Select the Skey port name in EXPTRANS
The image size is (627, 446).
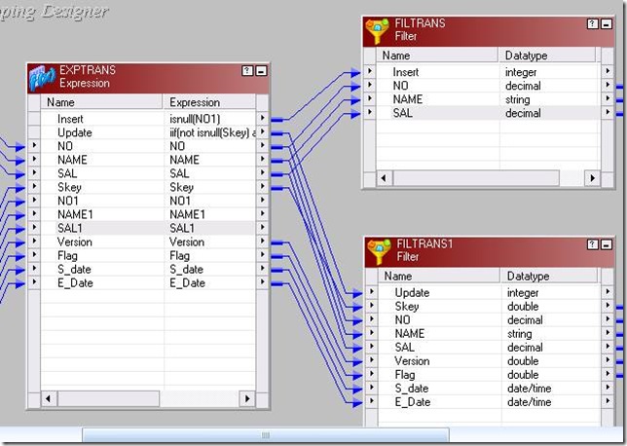[x=69, y=187]
